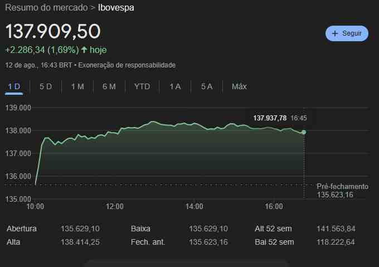Image resolution: width=379 pixels, height=267 pixels.
Task: Switch to the 1 M range tab
Action: click(x=77, y=86)
